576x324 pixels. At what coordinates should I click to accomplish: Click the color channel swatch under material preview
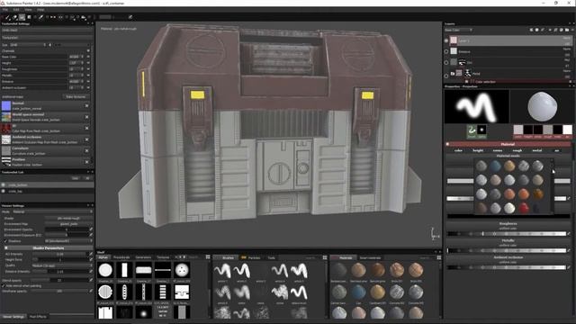pos(518,130)
